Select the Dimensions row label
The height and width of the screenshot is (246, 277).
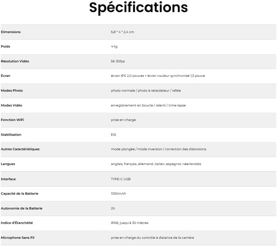[11, 32]
